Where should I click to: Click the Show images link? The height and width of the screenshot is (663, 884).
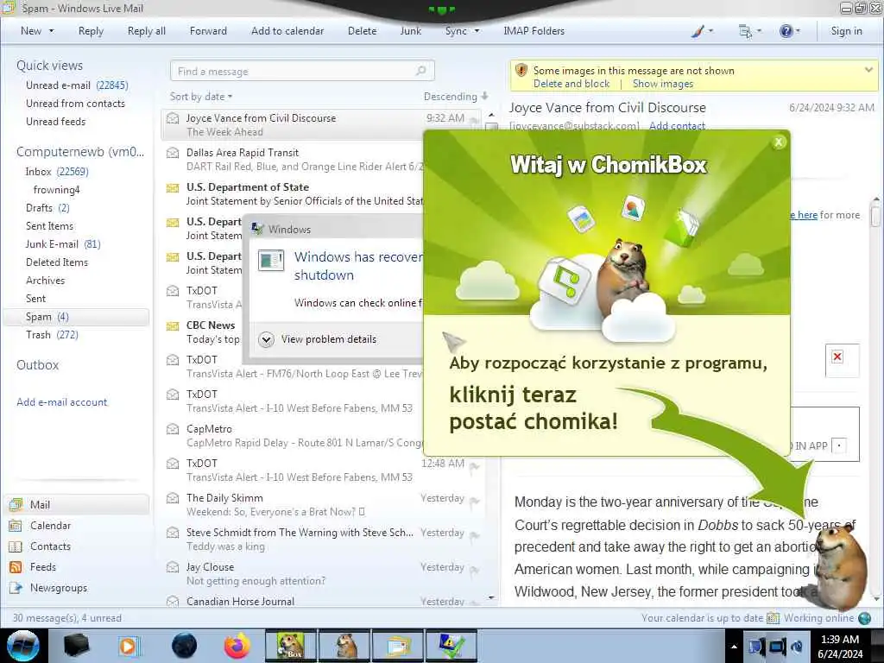pos(663,84)
